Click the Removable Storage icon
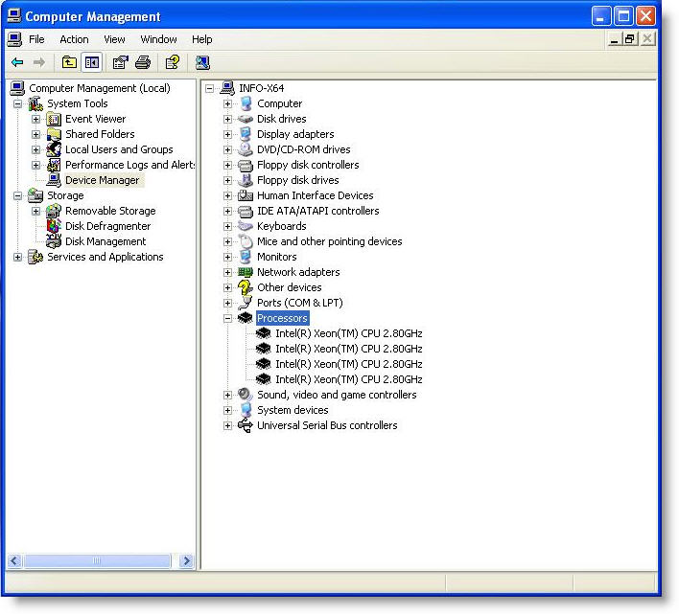679x614 pixels. (54, 211)
